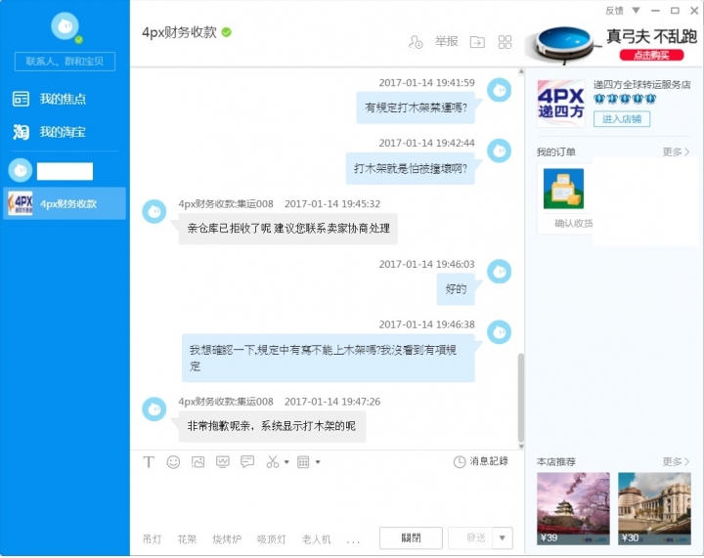Viewport: 704px width, 558px height.
Task: Open 我的焦点 in sidebar
Action: pos(50,99)
